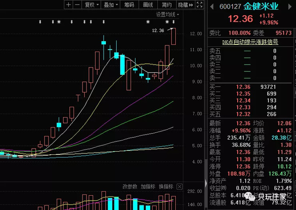
Task: Go to next stock arrow
Action: [290, 7]
